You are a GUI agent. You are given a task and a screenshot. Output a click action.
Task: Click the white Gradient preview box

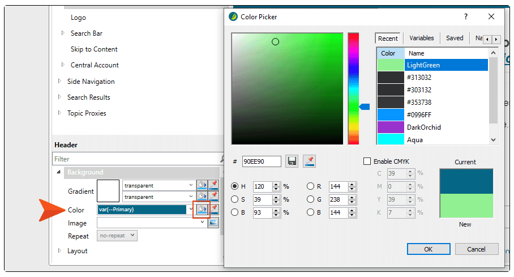coord(108,191)
